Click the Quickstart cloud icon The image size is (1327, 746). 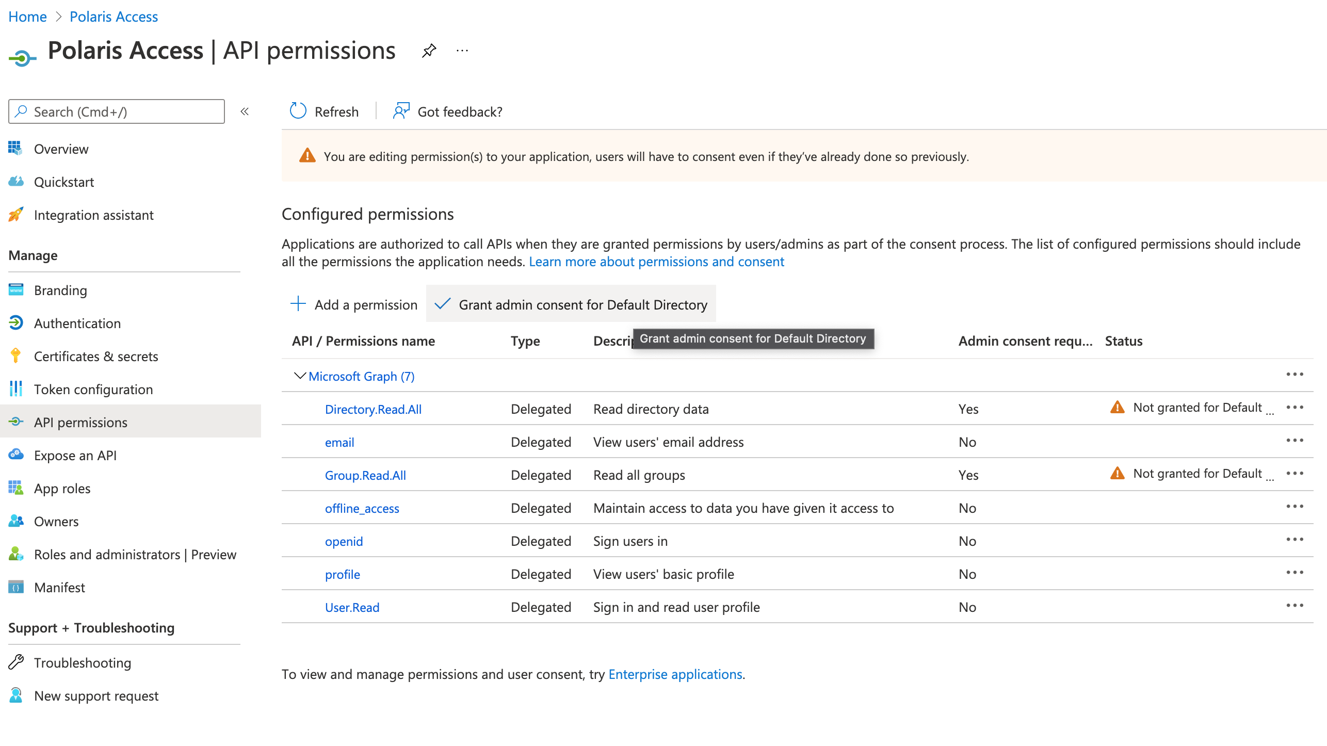[x=15, y=182]
